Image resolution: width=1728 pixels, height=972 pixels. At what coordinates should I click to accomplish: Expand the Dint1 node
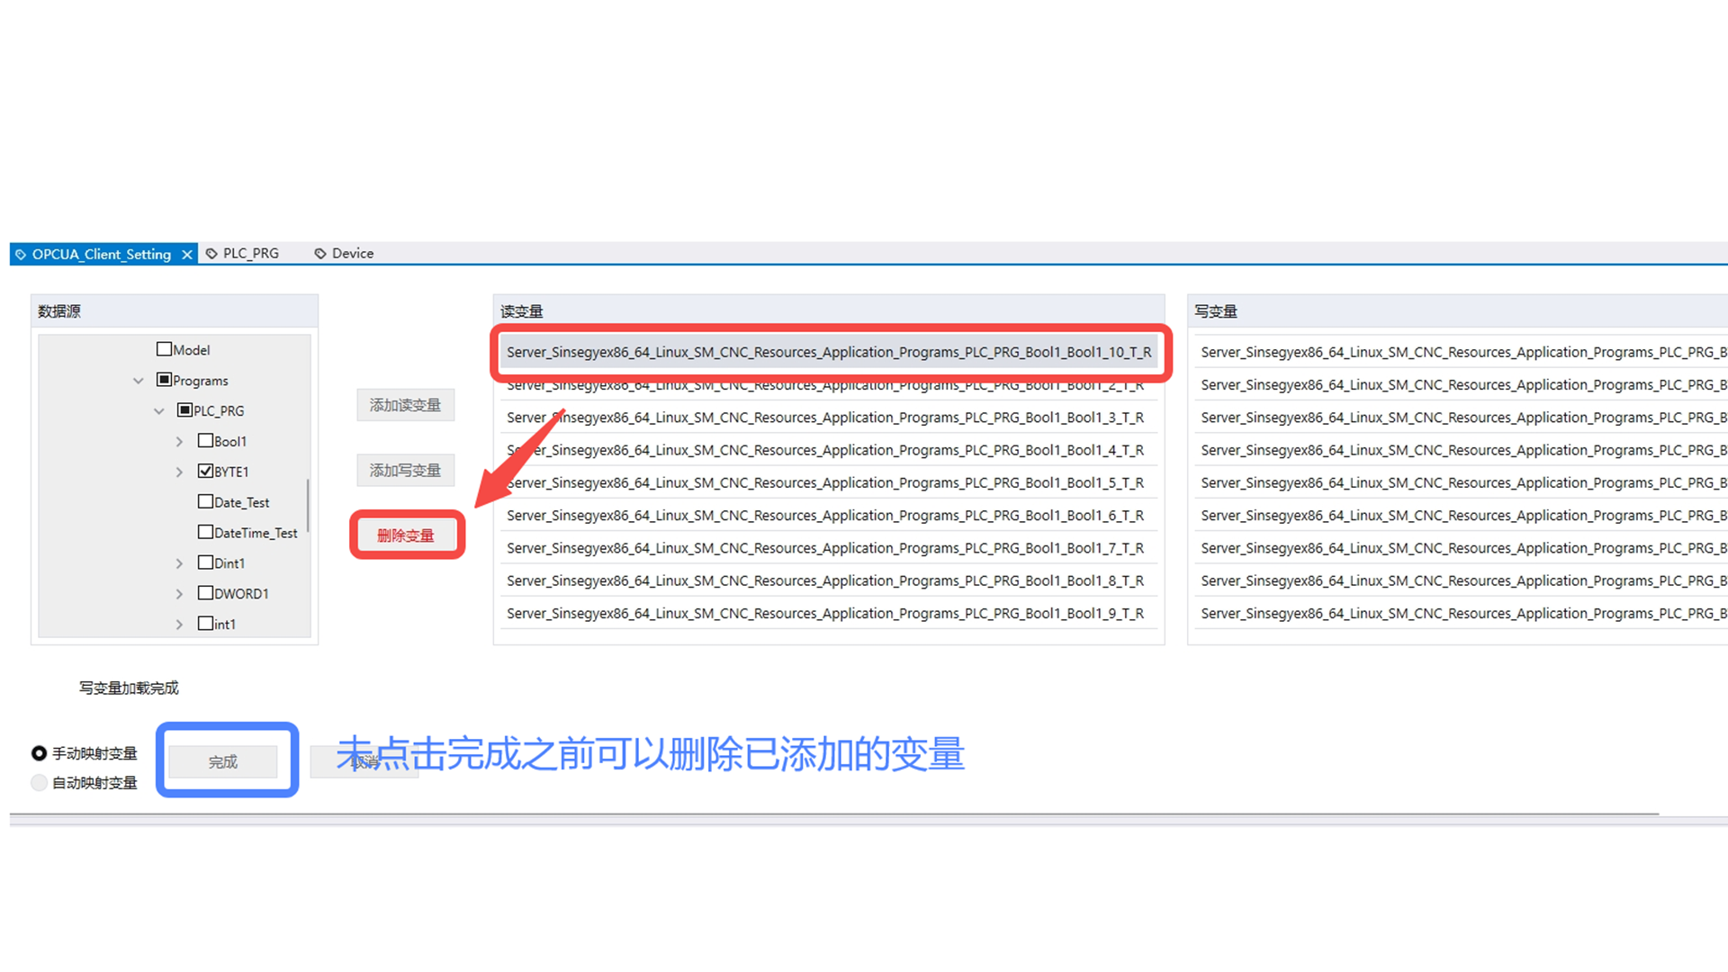[x=179, y=563]
